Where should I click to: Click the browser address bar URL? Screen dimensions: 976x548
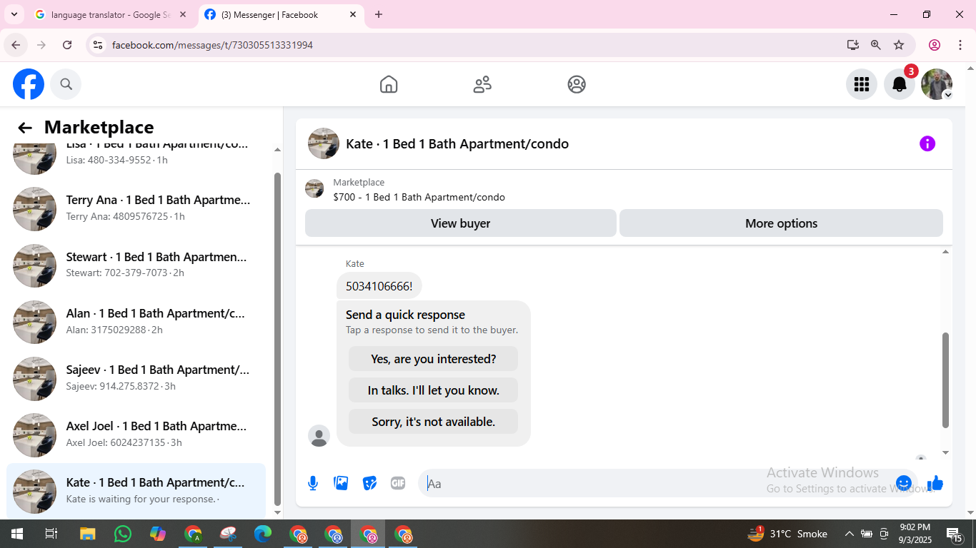212,45
